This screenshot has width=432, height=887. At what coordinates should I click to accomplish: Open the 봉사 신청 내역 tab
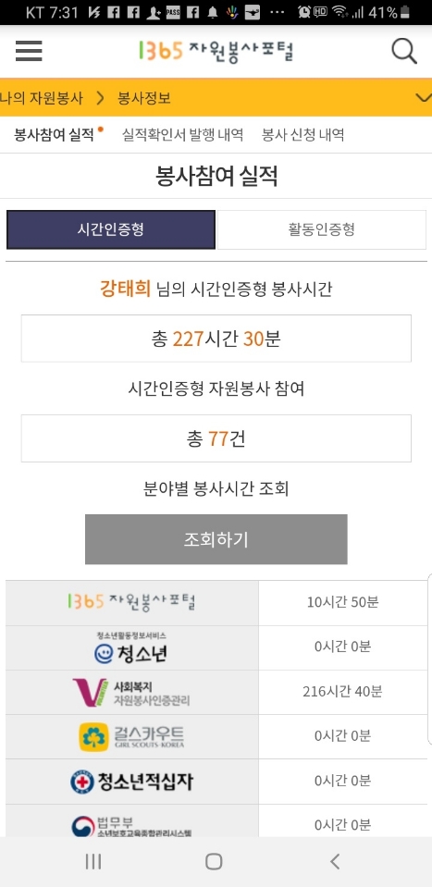303,135
